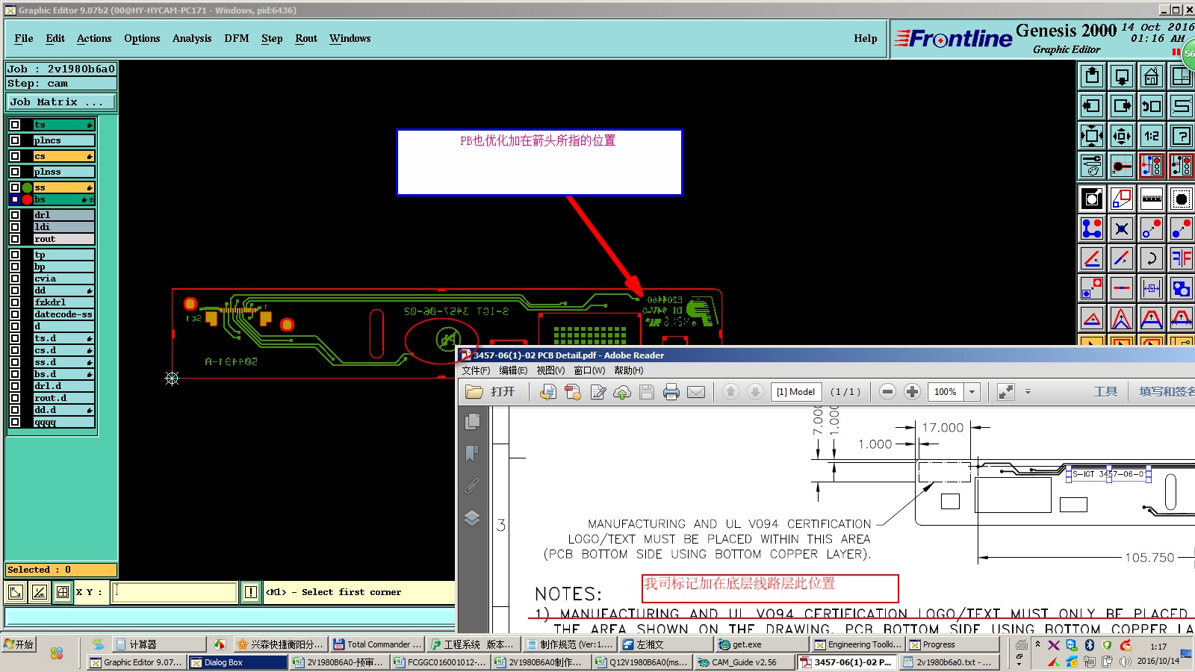Image resolution: width=1195 pixels, height=672 pixels.
Task: Click the zoom out minus icon in Reader
Action: tap(887, 392)
